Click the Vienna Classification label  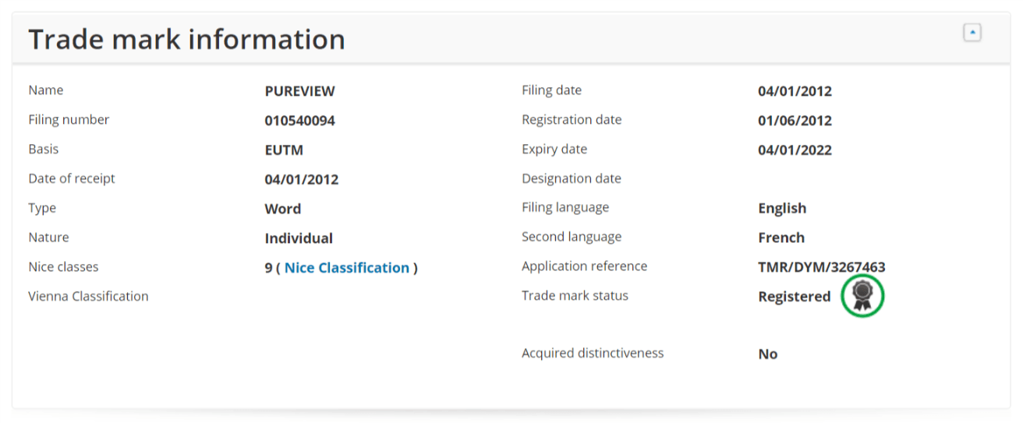[88, 296]
